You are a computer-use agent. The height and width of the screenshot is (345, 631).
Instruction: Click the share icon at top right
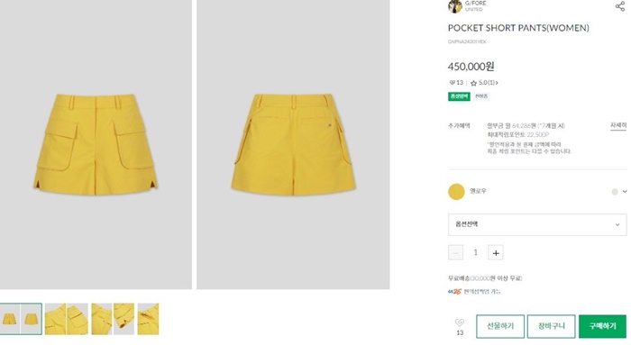tap(620, 6)
